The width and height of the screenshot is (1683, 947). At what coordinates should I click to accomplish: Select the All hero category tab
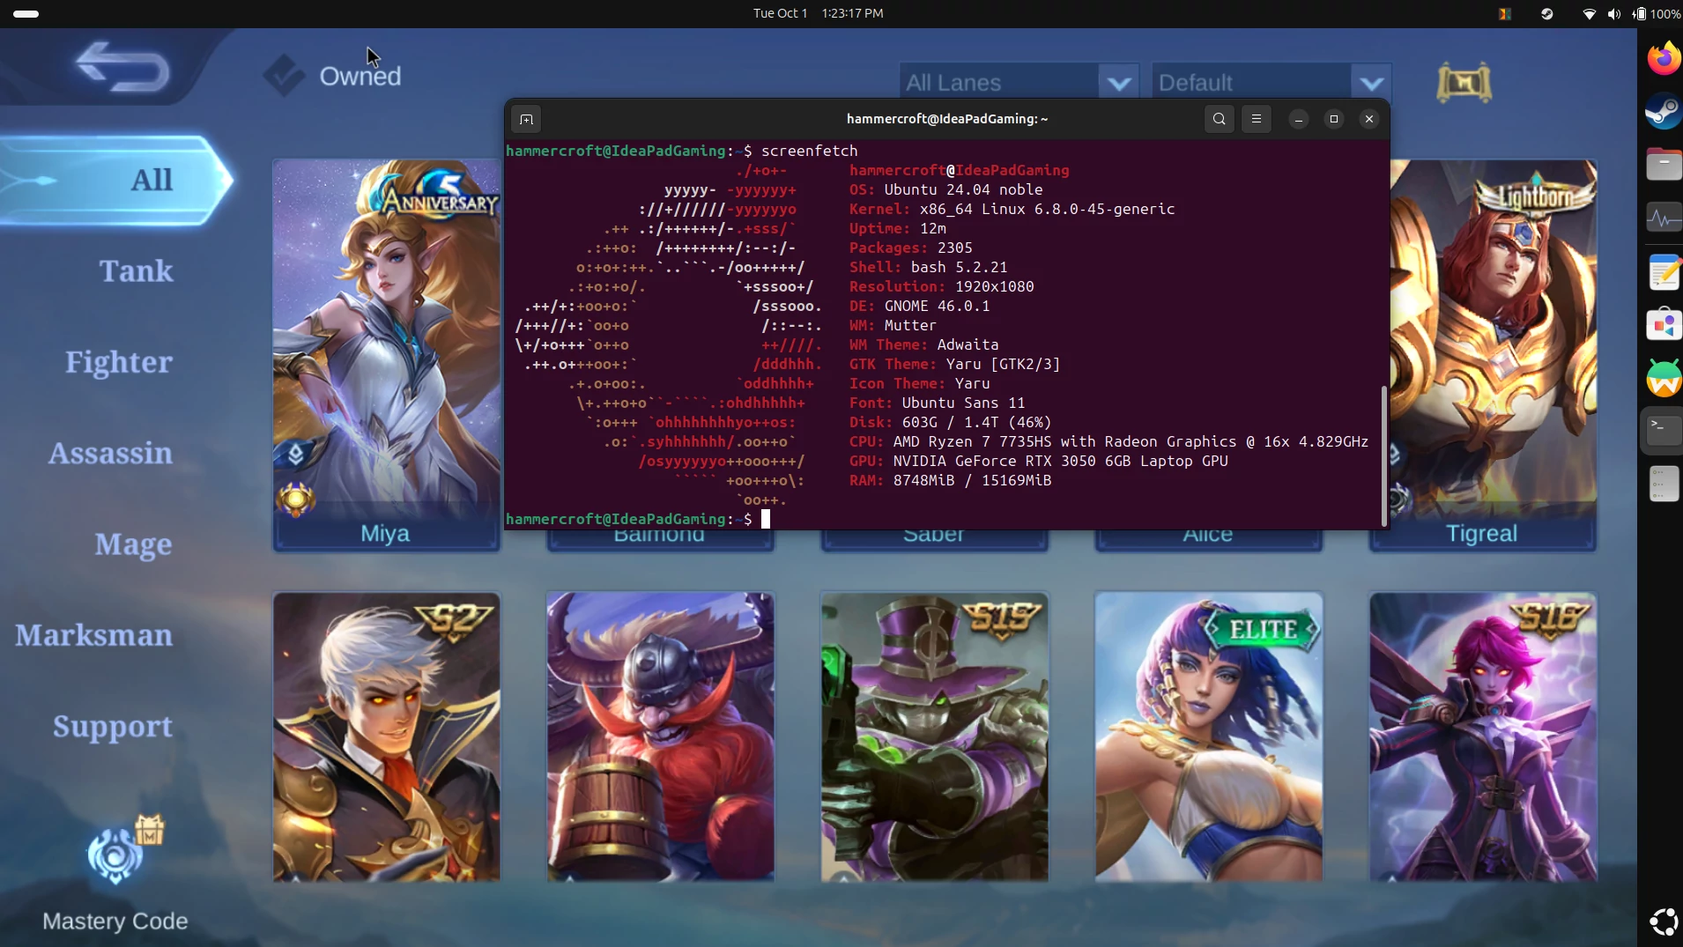117,180
